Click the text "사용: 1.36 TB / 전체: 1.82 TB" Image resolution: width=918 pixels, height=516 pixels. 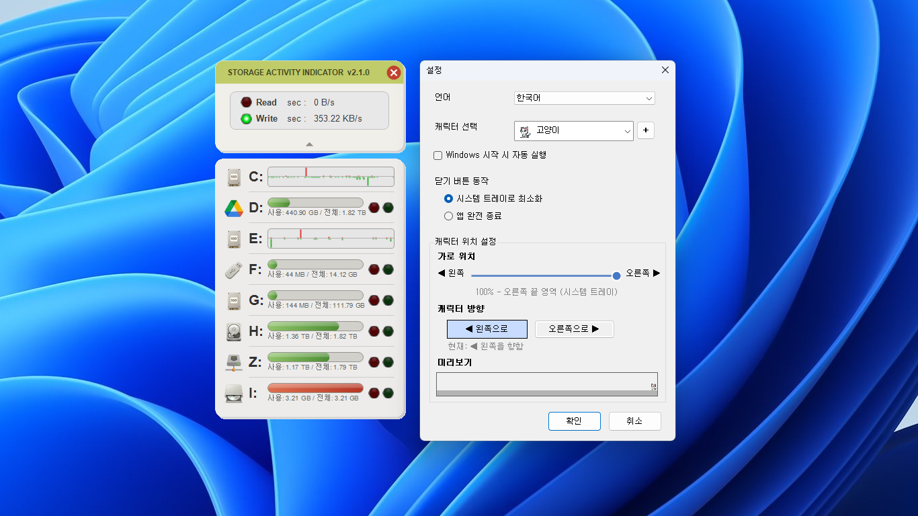[x=312, y=336]
